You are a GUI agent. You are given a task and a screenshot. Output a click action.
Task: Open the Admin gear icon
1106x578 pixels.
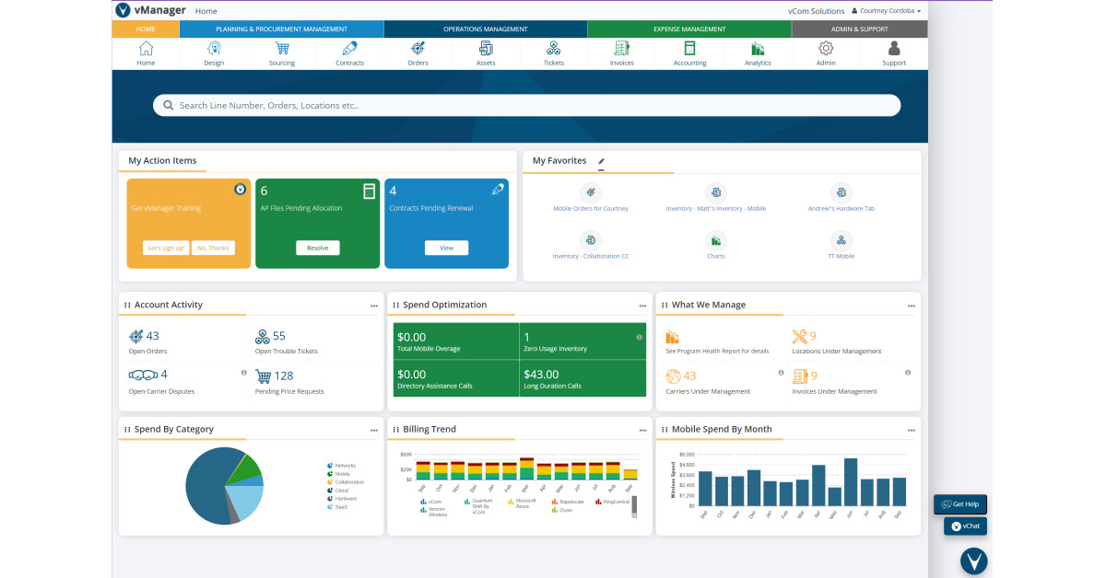tap(826, 50)
